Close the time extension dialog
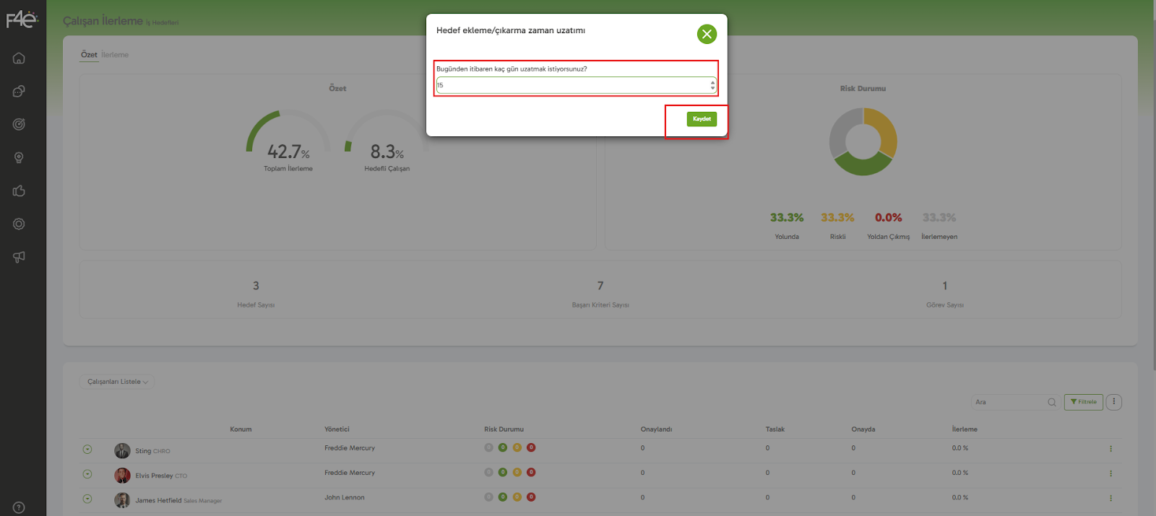The image size is (1156, 516). 707,34
